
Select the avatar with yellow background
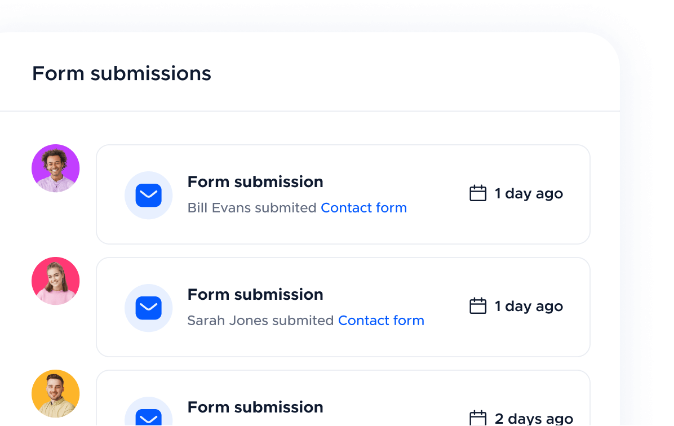(56, 394)
